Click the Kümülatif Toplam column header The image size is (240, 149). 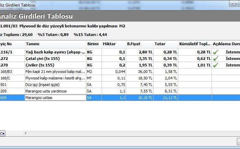(x=194, y=44)
